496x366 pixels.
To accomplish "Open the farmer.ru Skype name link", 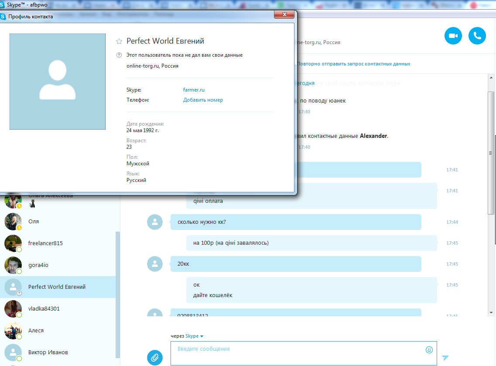I will [x=194, y=90].
